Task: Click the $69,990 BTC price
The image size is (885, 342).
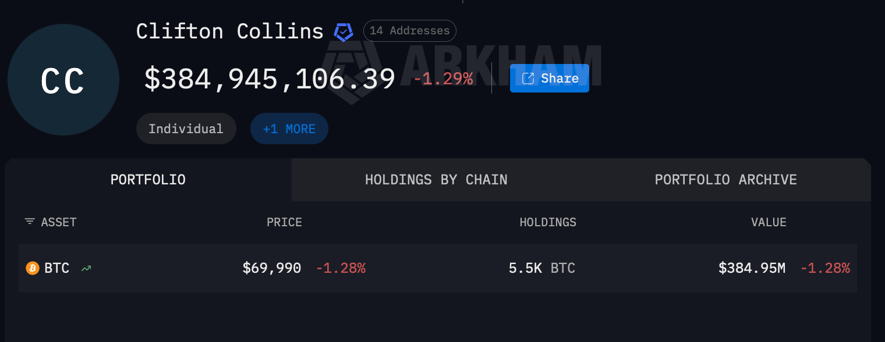Action: pyautogui.click(x=272, y=268)
